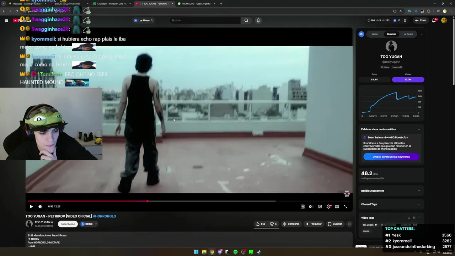The width and height of the screenshot is (455, 256).
Task: Open Windows Start button on taskbar
Action: (x=196, y=252)
